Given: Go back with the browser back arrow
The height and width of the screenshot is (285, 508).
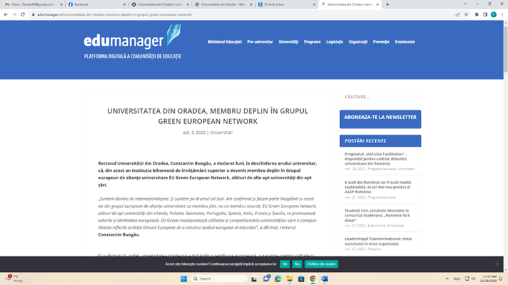Looking at the screenshot, I should [x=6, y=14].
